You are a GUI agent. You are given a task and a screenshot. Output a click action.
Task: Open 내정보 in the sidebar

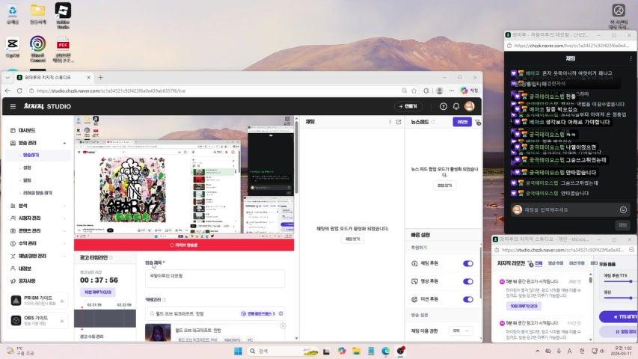click(x=25, y=269)
